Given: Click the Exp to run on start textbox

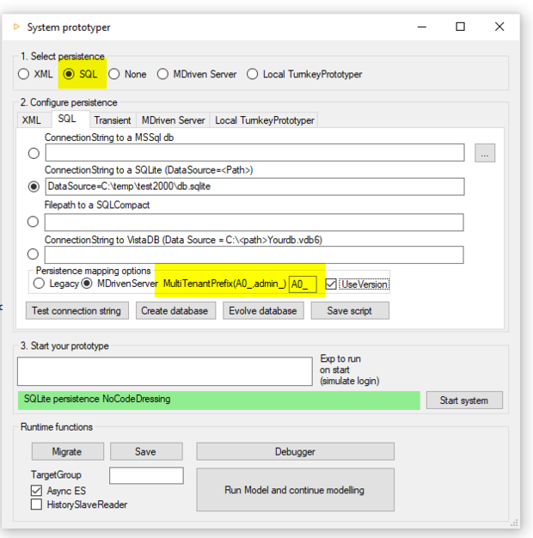Looking at the screenshot, I should [165, 371].
